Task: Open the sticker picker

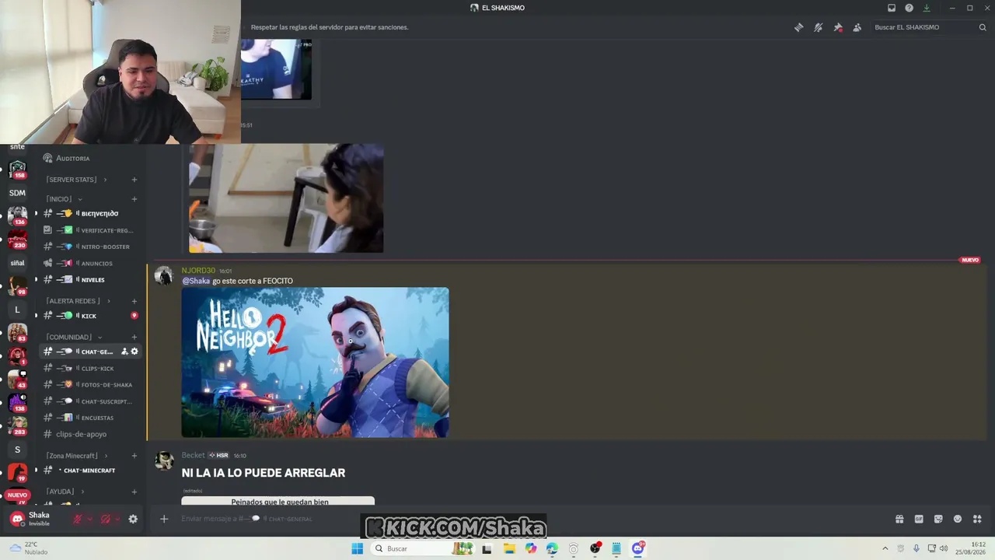Action: tap(938, 519)
